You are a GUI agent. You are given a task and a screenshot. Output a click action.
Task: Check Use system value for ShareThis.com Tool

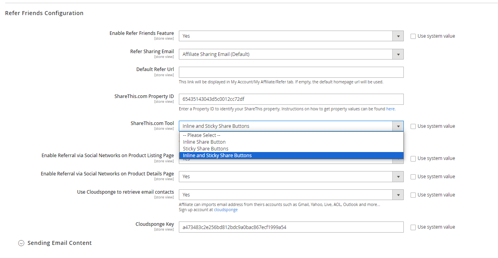[413, 126]
